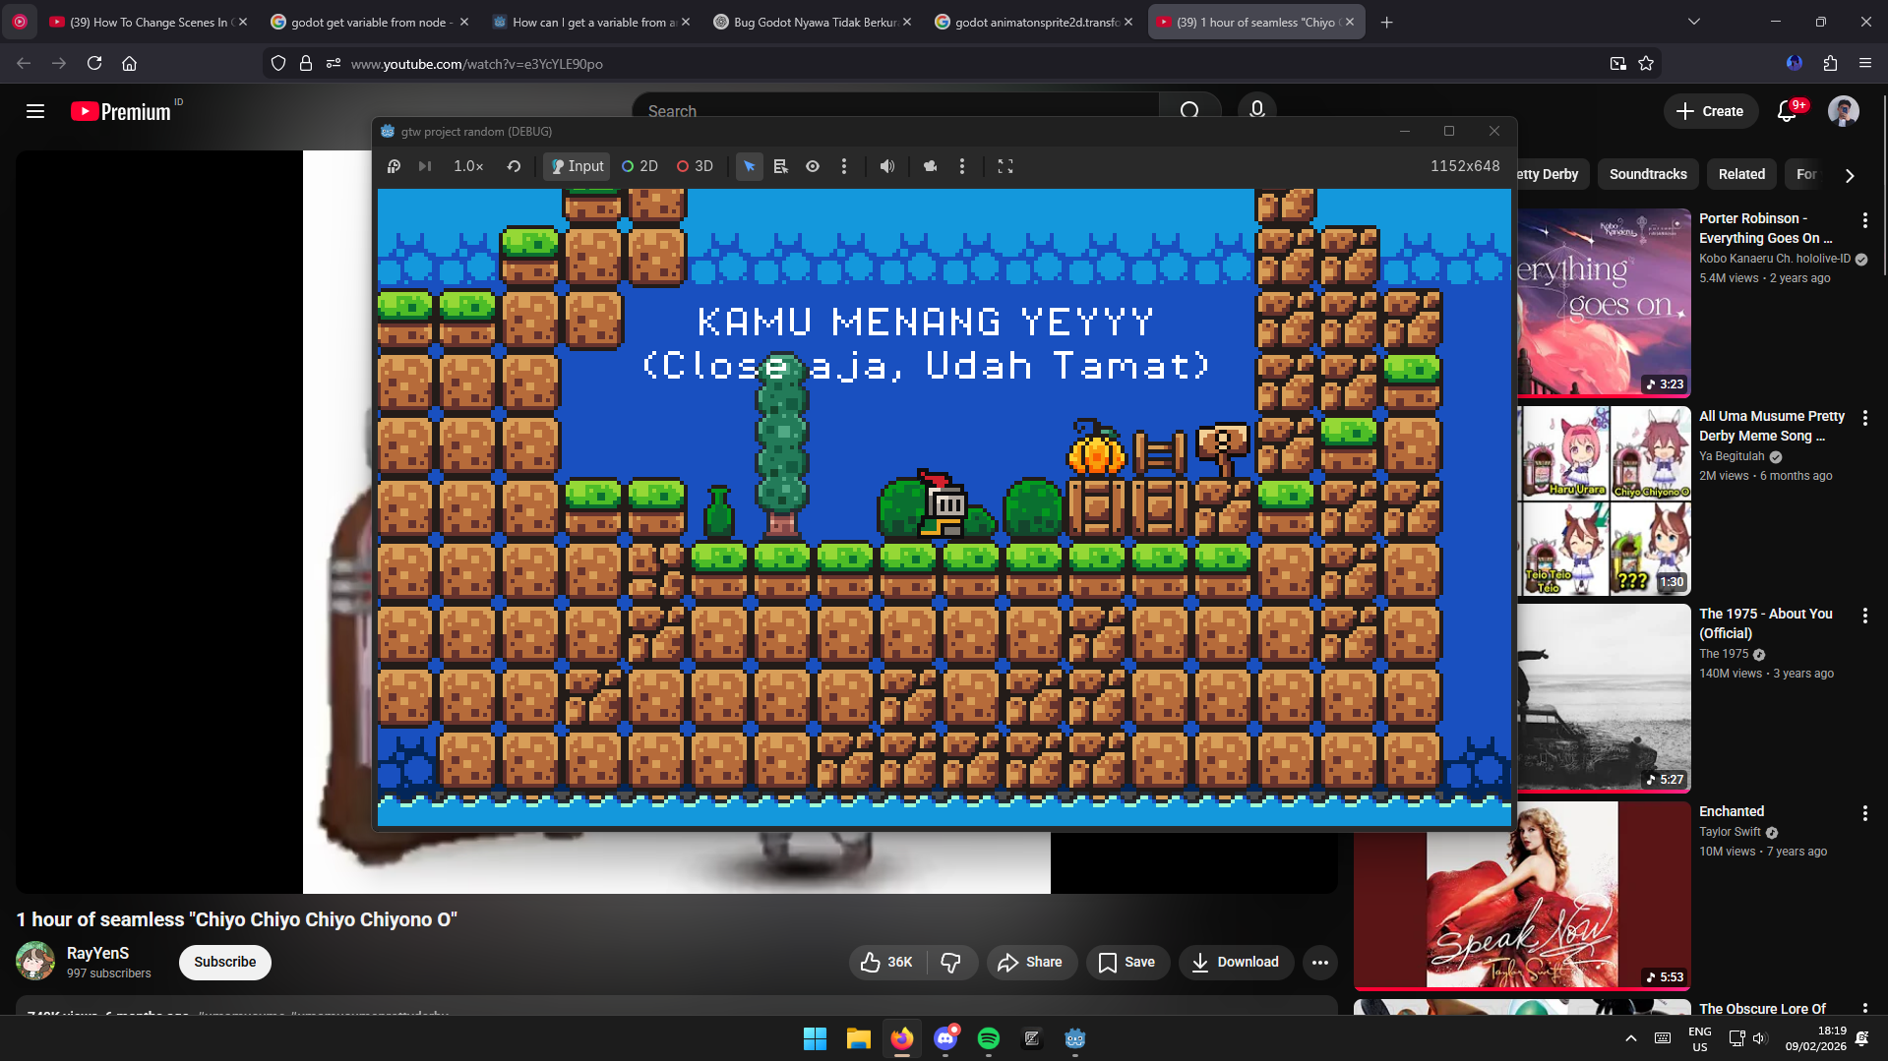This screenshot has width=1888, height=1061.
Task: Choose the list select mode icon
Action: tap(781, 166)
